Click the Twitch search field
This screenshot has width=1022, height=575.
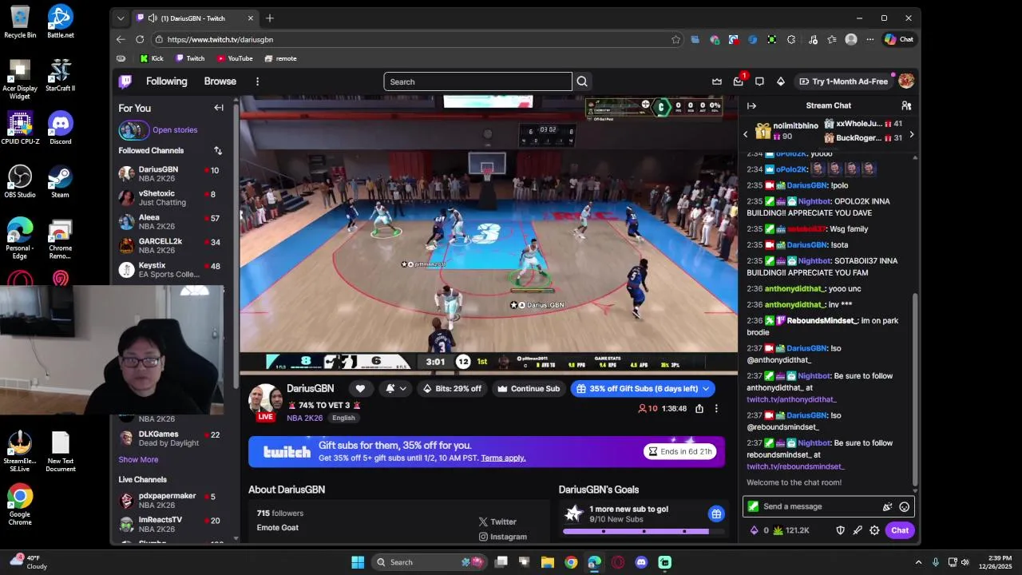(x=477, y=81)
